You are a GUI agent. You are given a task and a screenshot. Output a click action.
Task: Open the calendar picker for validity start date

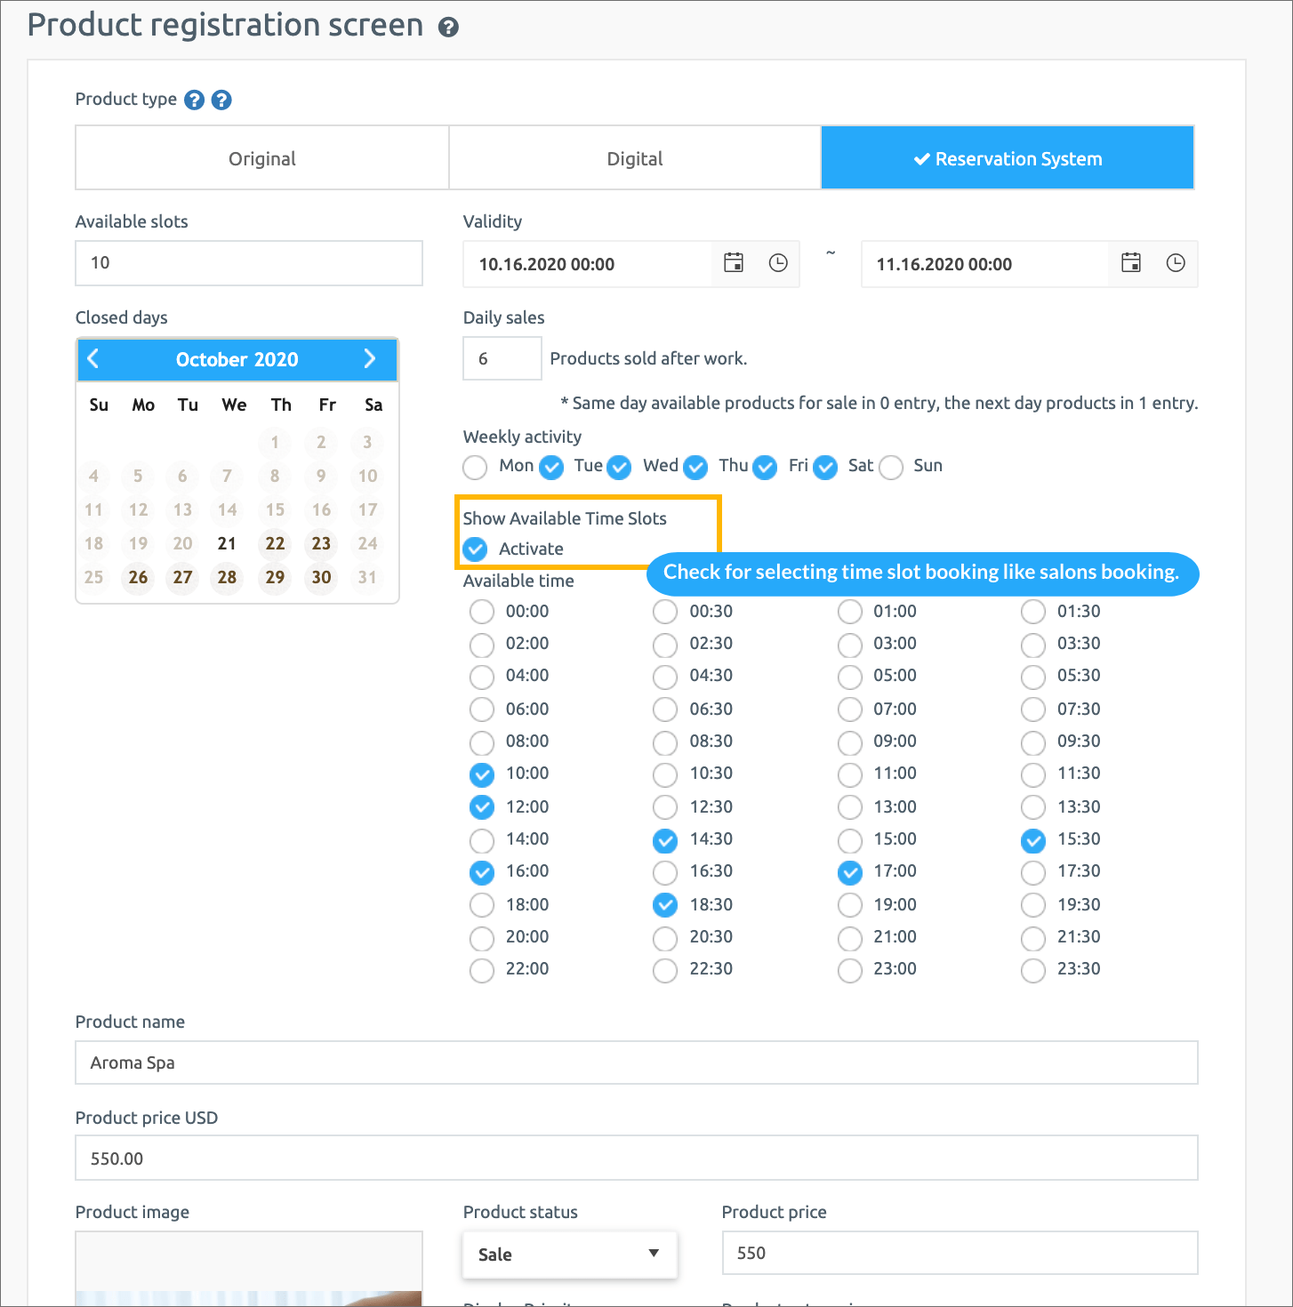point(734,263)
